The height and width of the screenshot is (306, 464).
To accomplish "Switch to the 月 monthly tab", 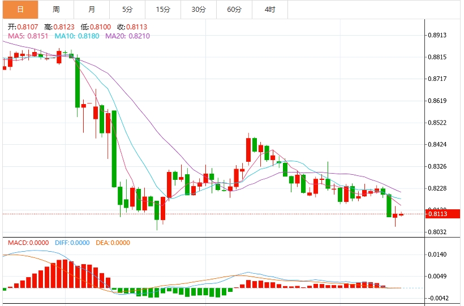I will click(92, 10).
